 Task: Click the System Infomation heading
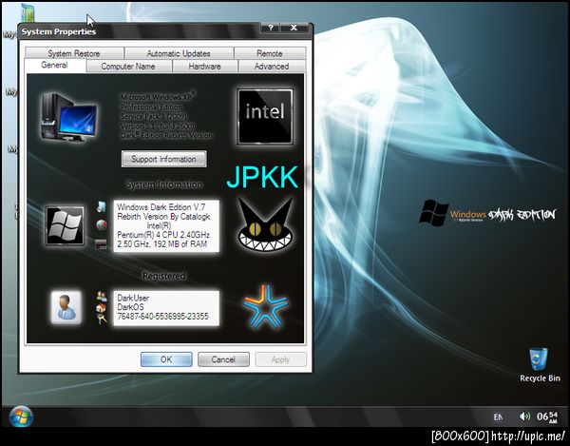(x=164, y=184)
